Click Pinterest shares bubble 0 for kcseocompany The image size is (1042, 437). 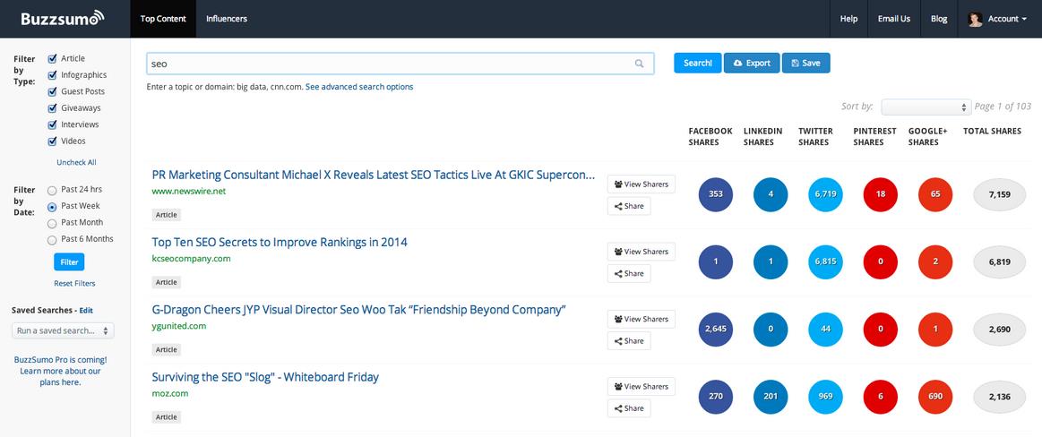(881, 261)
